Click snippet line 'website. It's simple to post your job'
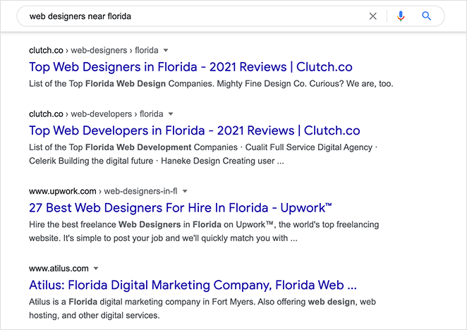This screenshot has height=330, width=467. (163, 238)
